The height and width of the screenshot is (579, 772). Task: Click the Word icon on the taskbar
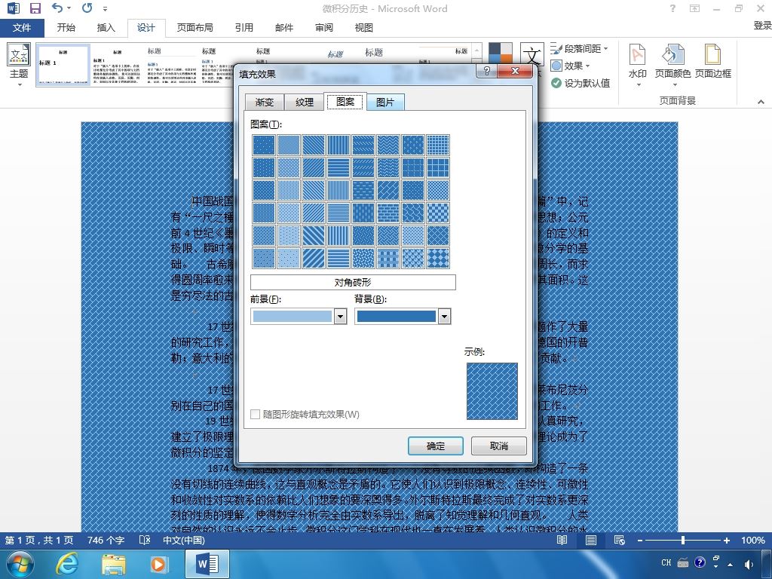click(x=207, y=564)
